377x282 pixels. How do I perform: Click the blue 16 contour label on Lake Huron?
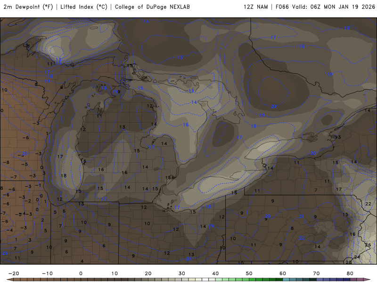click(x=186, y=125)
